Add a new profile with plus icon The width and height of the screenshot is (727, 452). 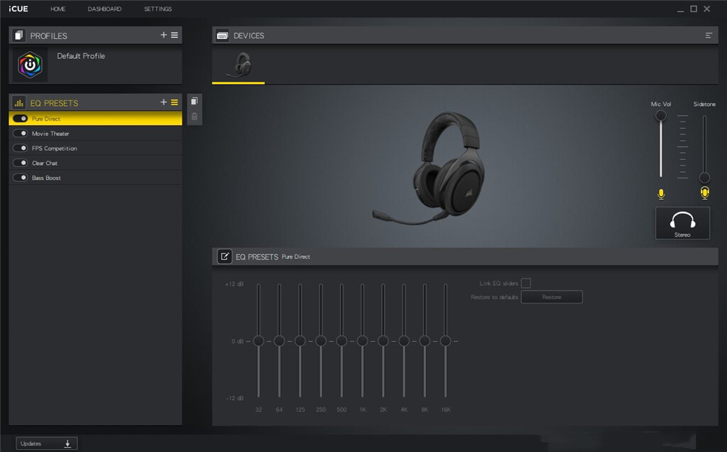tap(163, 35)
